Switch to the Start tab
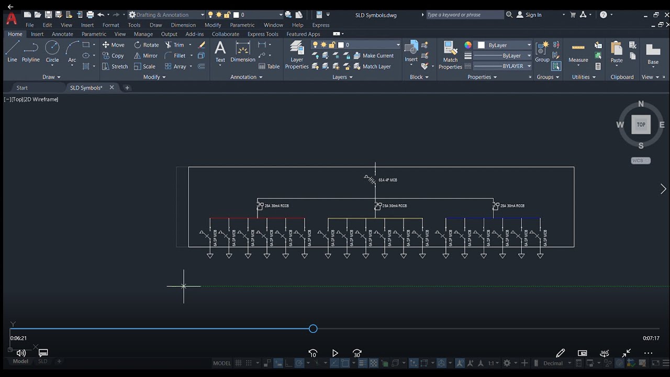Viewport: 670px width, 377px height. [22, 87]
